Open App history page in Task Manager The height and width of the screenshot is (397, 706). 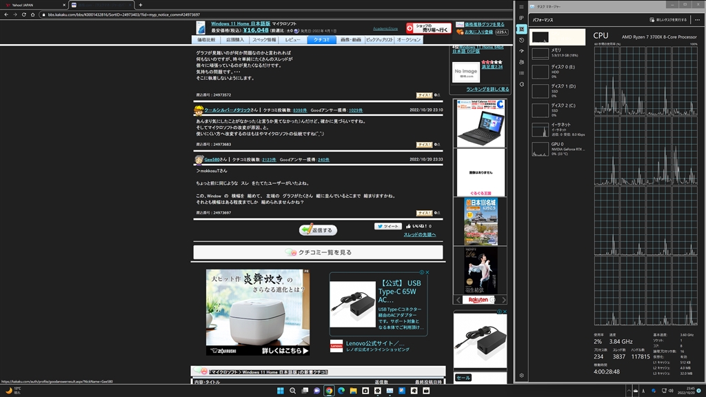[521, 40]
